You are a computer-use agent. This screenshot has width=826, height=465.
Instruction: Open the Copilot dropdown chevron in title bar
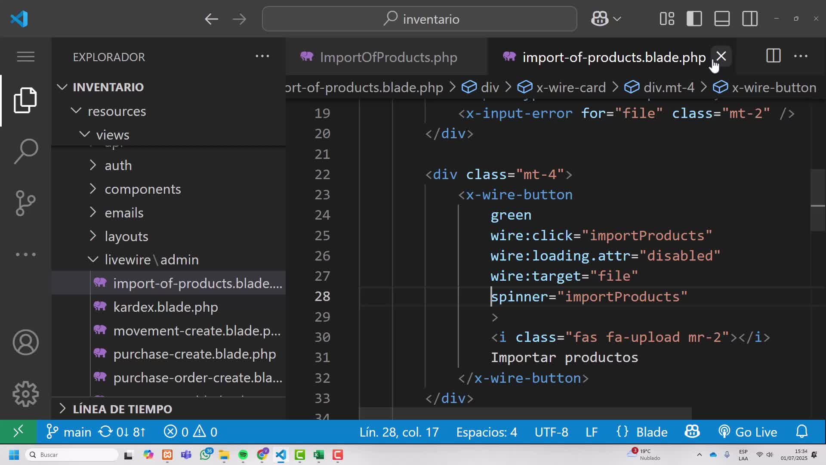click(x=617, y=19)
